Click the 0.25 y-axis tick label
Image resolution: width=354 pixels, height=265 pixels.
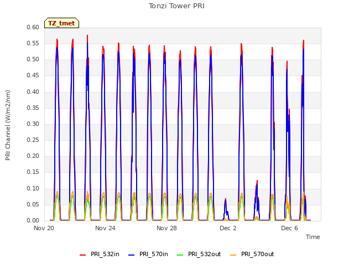click(x=33, y=140)
